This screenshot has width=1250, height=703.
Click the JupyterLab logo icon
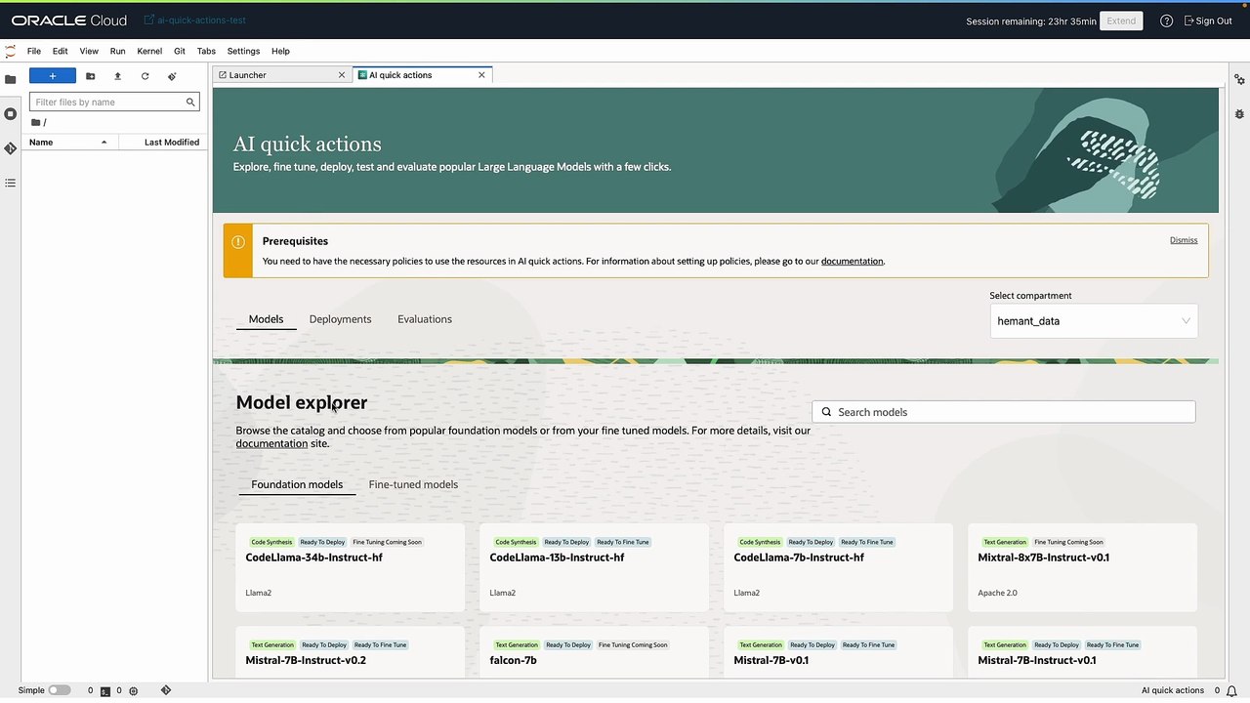[x=11, y=51]
